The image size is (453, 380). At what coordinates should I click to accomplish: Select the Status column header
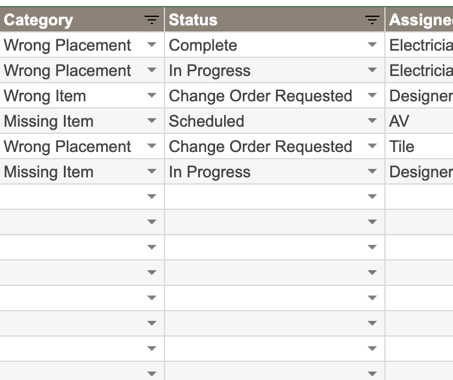coord(275,20)
